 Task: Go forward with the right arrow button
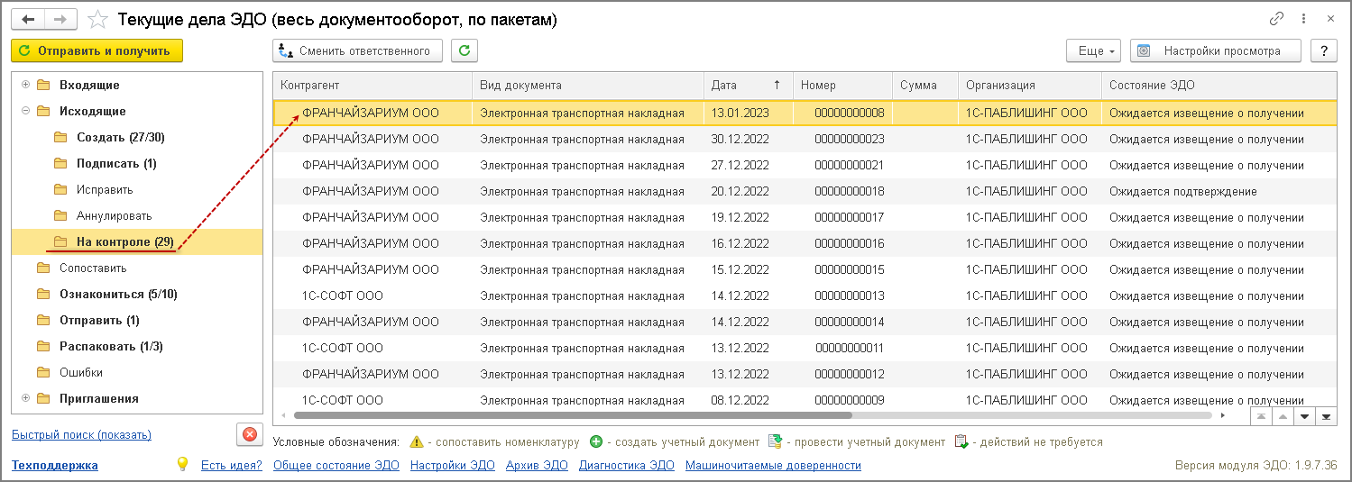coord(60,19)
